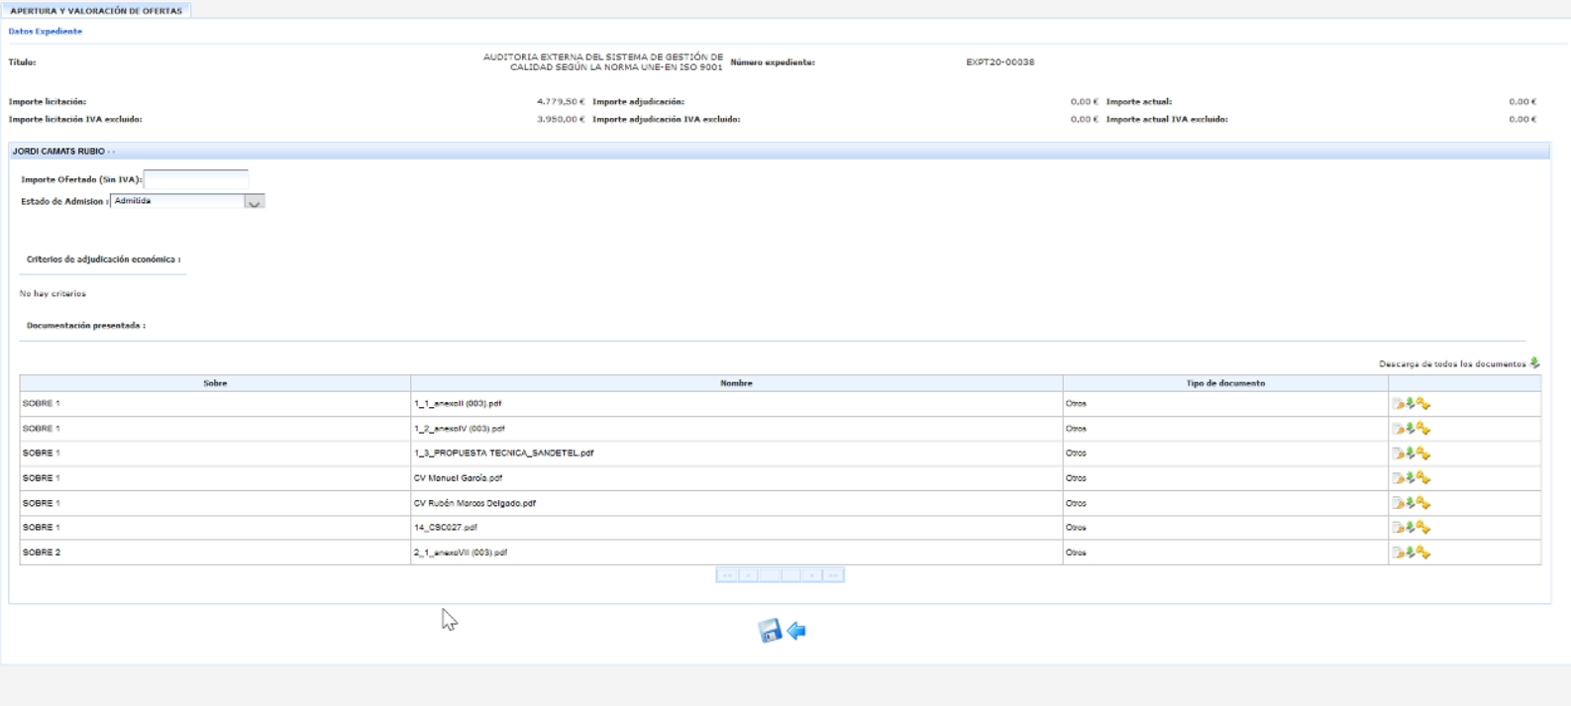The width and height of the screenshot is (1571, 706).
Task: Click the Importe Ofertado (Sin IVA) field
Action: click(196, 179)
